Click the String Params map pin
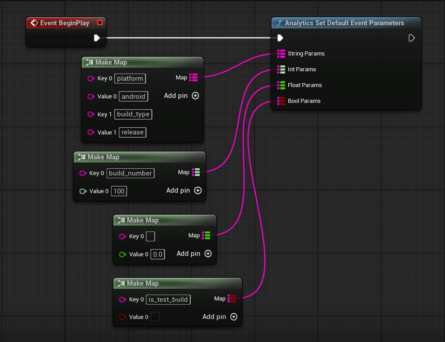Image resolution: width=445 pixels, height=342 pixels. coord(281,54)
